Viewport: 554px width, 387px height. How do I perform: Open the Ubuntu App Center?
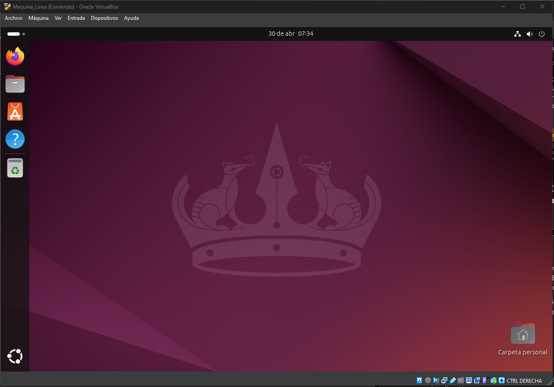pyautogui.click(x=15, y=111)
